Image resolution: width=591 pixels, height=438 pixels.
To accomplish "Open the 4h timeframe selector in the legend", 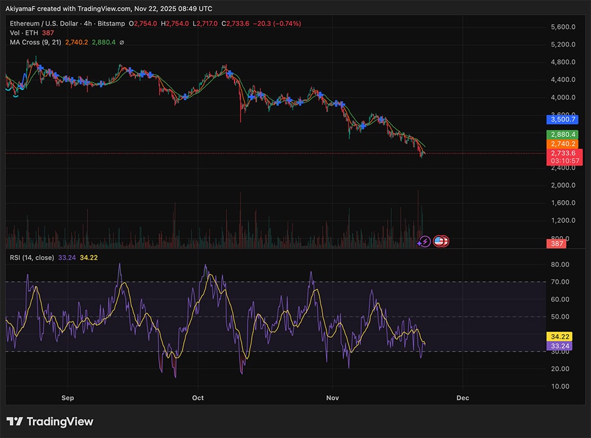I will (87, 24).
